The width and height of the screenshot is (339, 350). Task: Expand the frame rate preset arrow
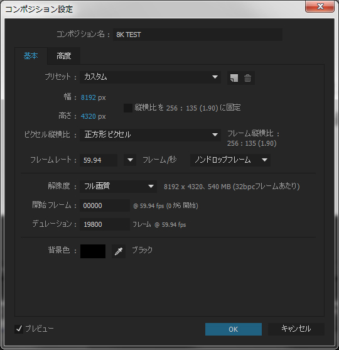click(x=130, y=160)
